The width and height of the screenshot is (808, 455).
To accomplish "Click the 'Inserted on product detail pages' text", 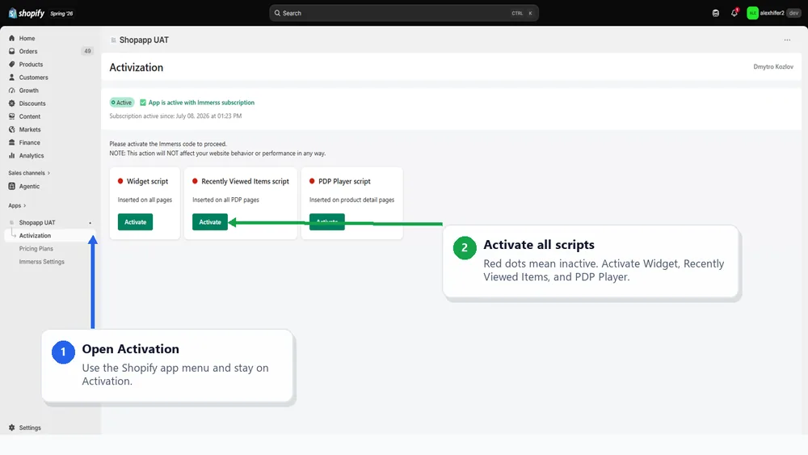I will [x=352, y=200].
